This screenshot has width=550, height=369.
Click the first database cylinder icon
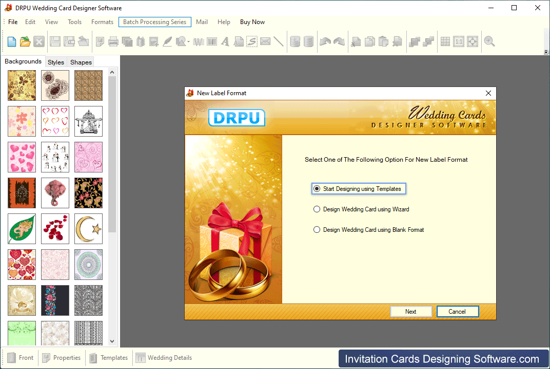coord(295,41)
